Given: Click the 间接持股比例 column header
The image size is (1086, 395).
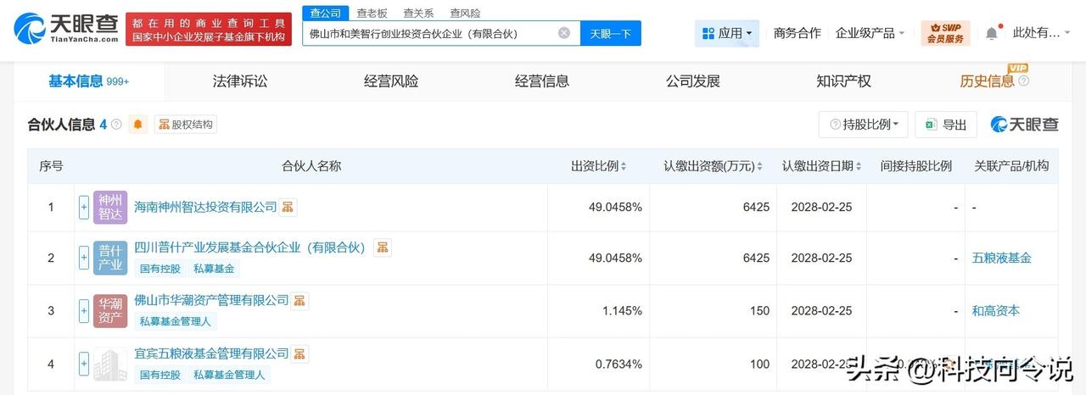Looking at the screenshot, I should [915, 166].
